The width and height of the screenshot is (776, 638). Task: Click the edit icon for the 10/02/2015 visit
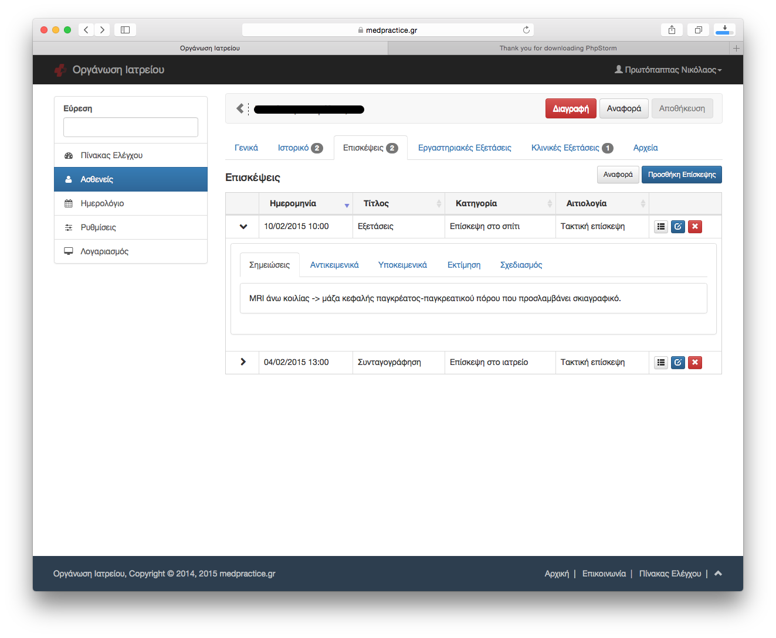[x=678, y=227]
